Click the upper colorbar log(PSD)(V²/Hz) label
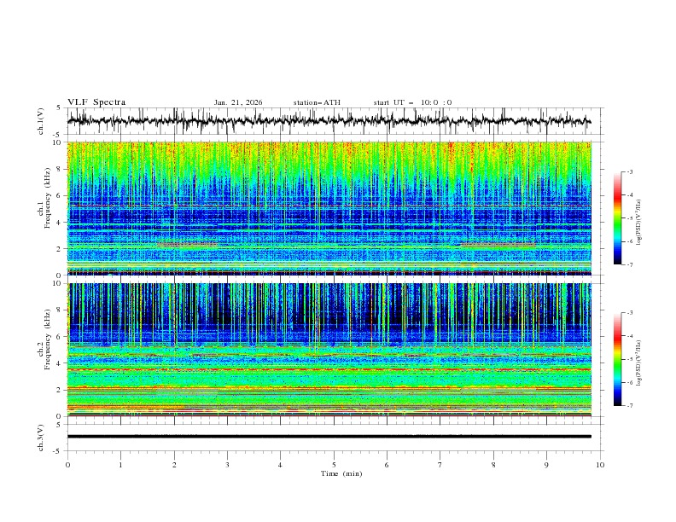This screenshot has height=522, width=676. point(638,223)
